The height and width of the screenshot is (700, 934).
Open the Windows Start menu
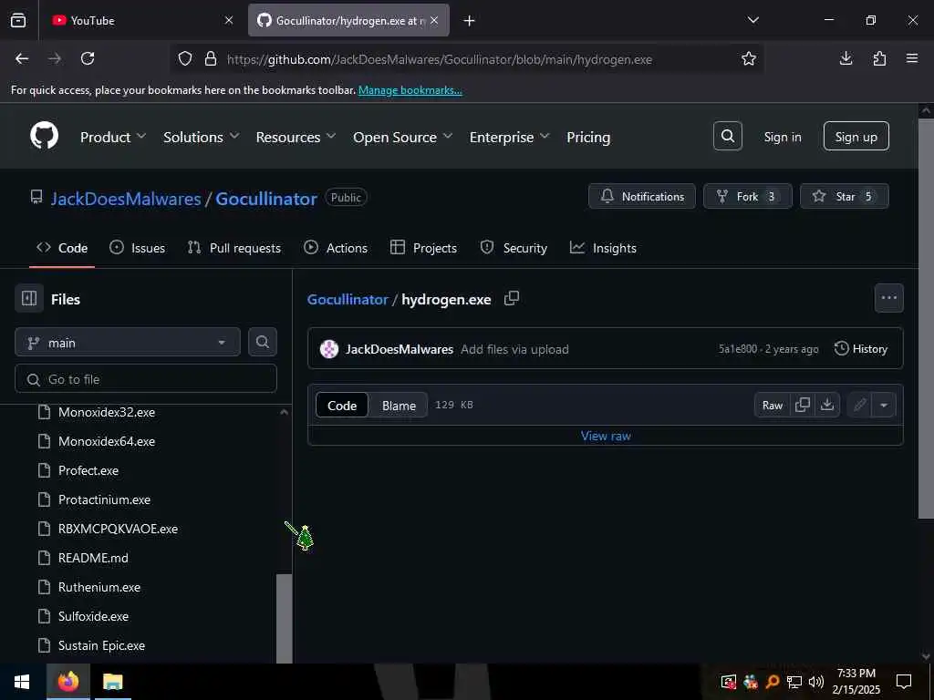tap(22, 682)
